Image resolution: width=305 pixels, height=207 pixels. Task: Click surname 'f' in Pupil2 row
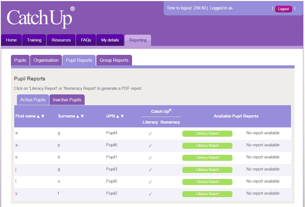click(58, 193)
